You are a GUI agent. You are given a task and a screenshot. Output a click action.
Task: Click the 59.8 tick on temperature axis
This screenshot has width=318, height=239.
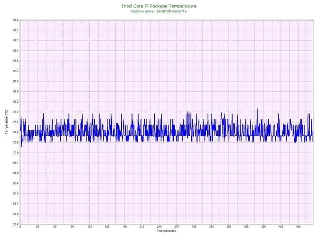(16, 214)
